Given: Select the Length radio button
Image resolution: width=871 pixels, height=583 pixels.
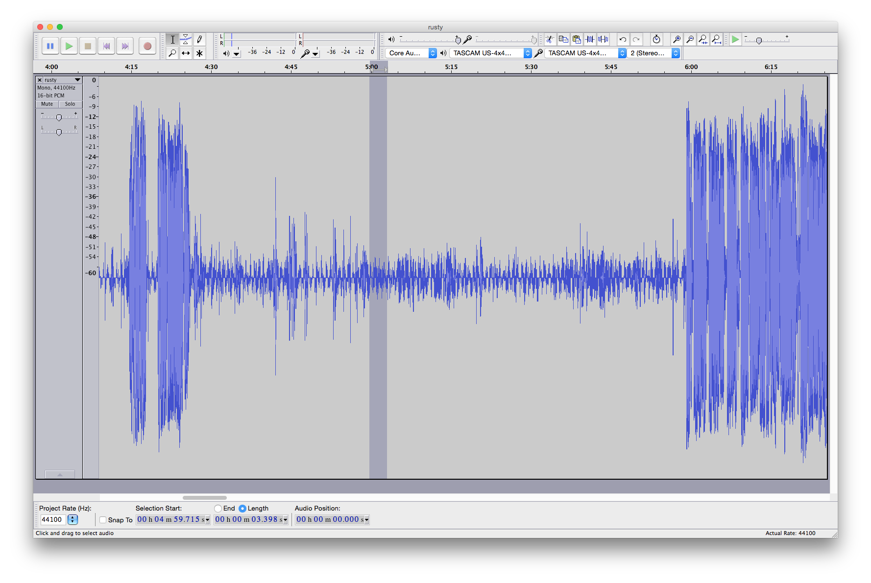Looking at the screenshot, I should (x=242, y=509).
